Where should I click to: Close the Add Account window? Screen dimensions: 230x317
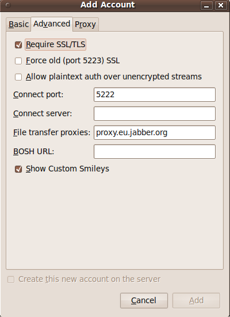221,5
